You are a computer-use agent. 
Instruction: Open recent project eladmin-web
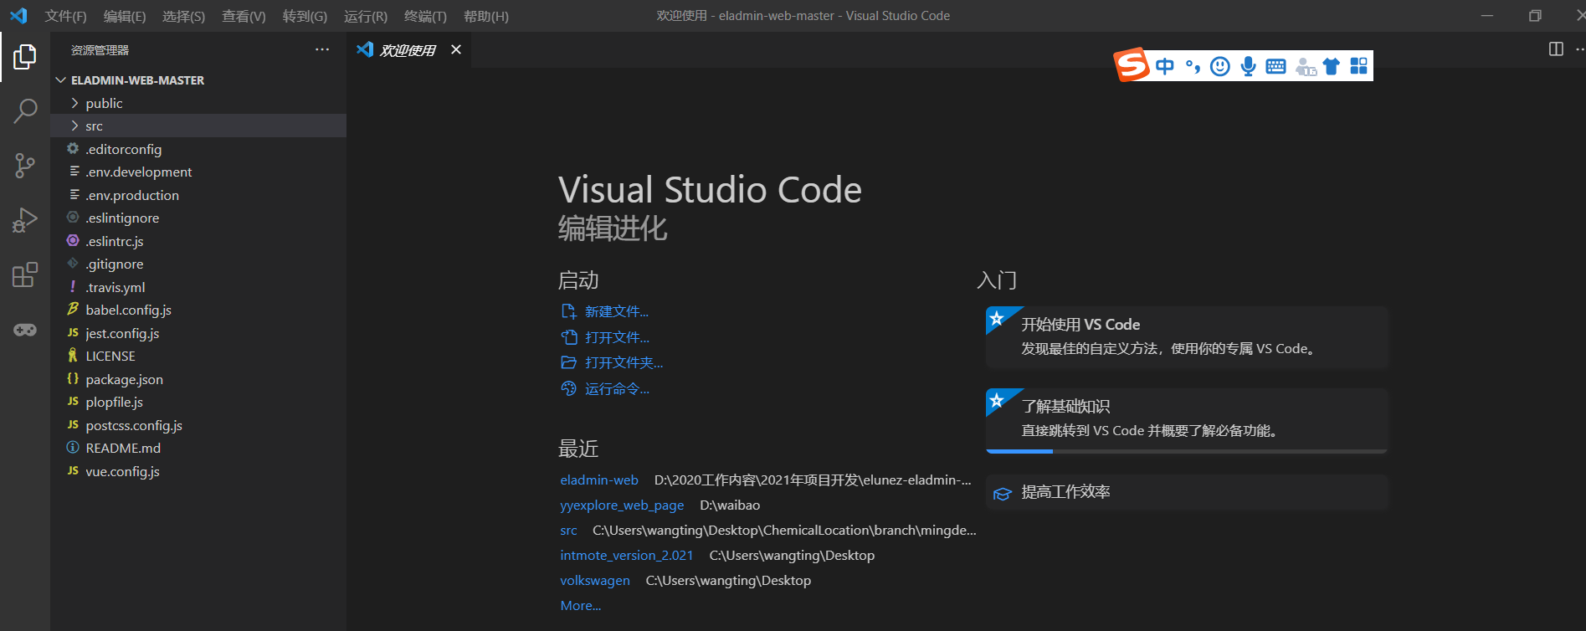[x=599, y=480]
